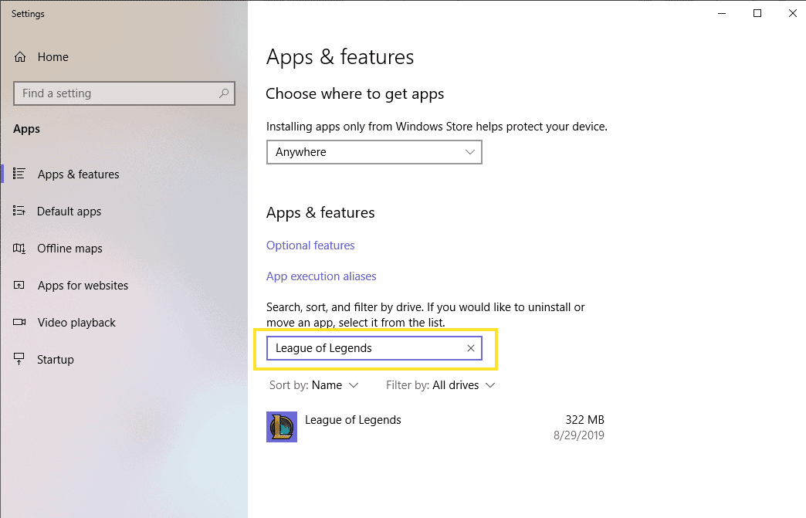Image resolution: width=806 pixels, height=518 pixels.
Task: Open the Filter by All drives dropdown
Action: tap(441, 385)
